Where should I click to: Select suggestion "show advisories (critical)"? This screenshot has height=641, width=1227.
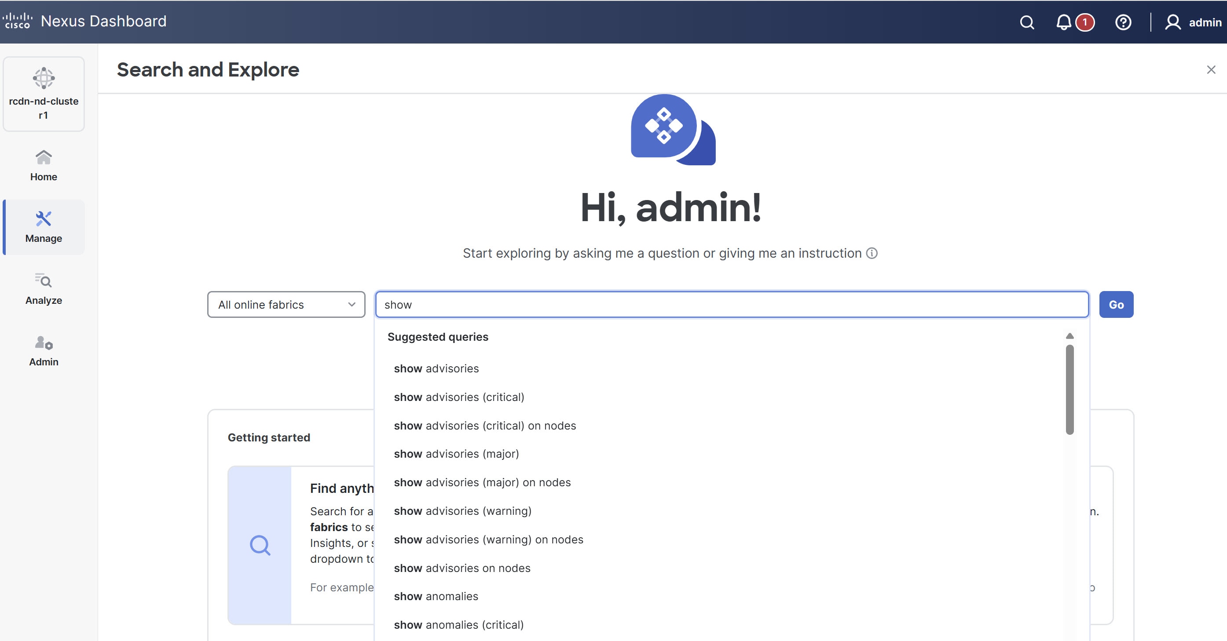point(459,397)
